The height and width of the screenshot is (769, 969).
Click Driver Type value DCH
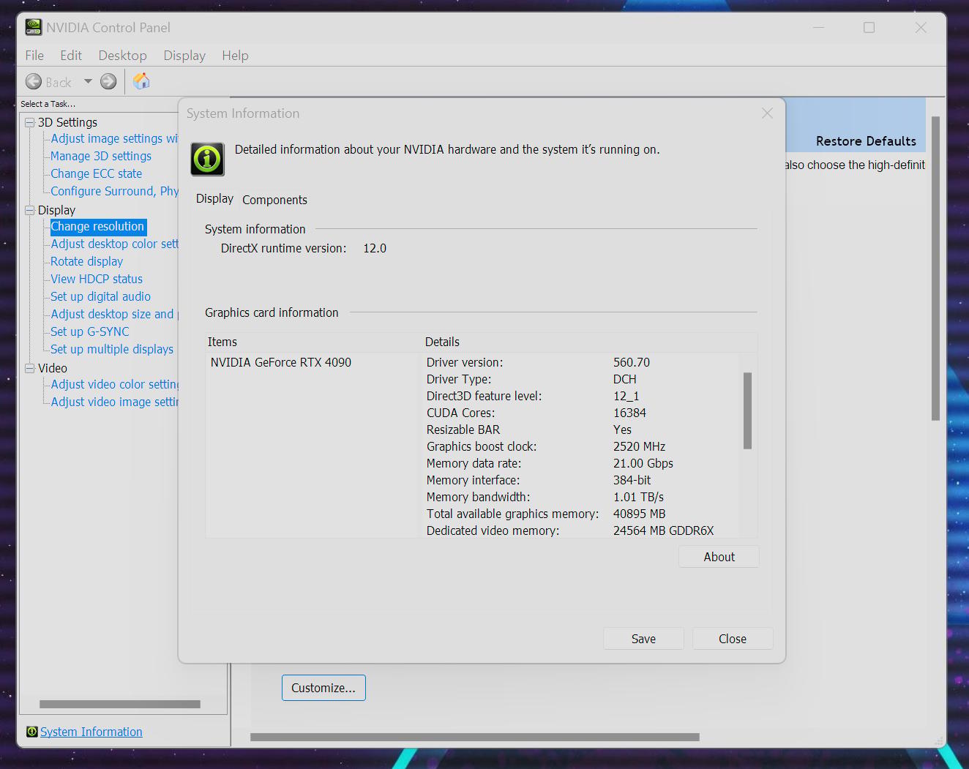tap(624, 379)
